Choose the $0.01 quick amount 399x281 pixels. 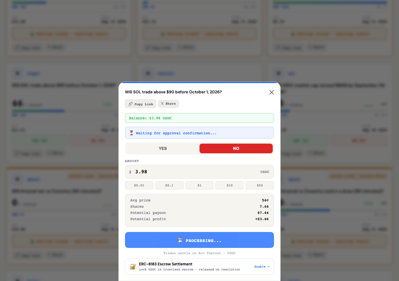click(139, 185)
